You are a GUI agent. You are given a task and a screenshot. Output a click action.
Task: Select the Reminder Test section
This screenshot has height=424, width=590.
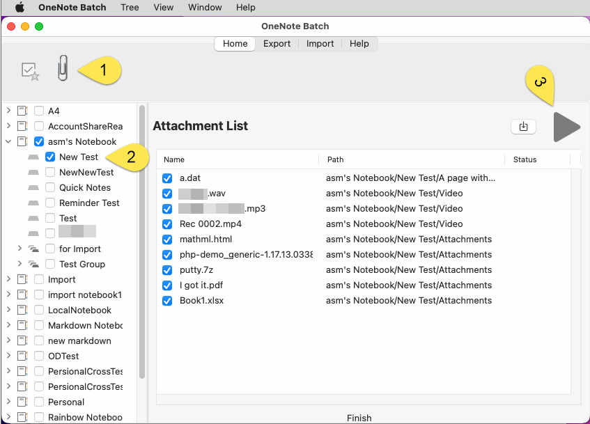89,203
